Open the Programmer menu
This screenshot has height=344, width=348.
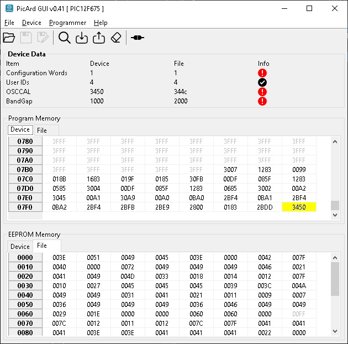(x=67, y=23)
